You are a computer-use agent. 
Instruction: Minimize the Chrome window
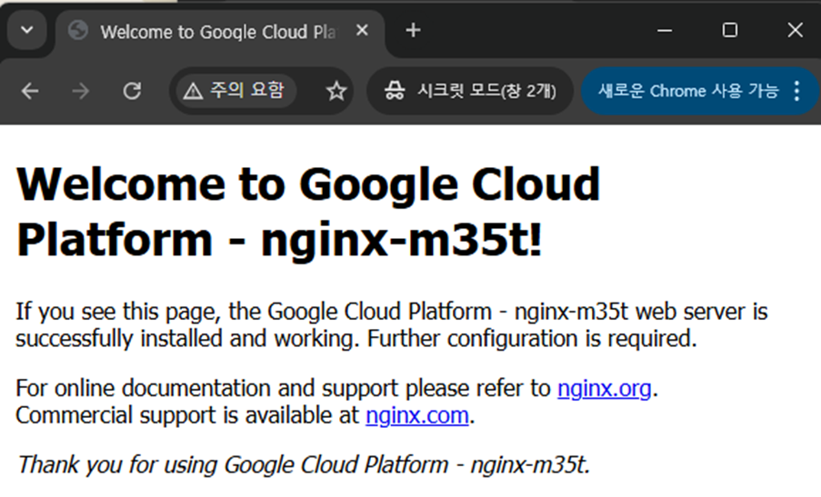[665, 30]
